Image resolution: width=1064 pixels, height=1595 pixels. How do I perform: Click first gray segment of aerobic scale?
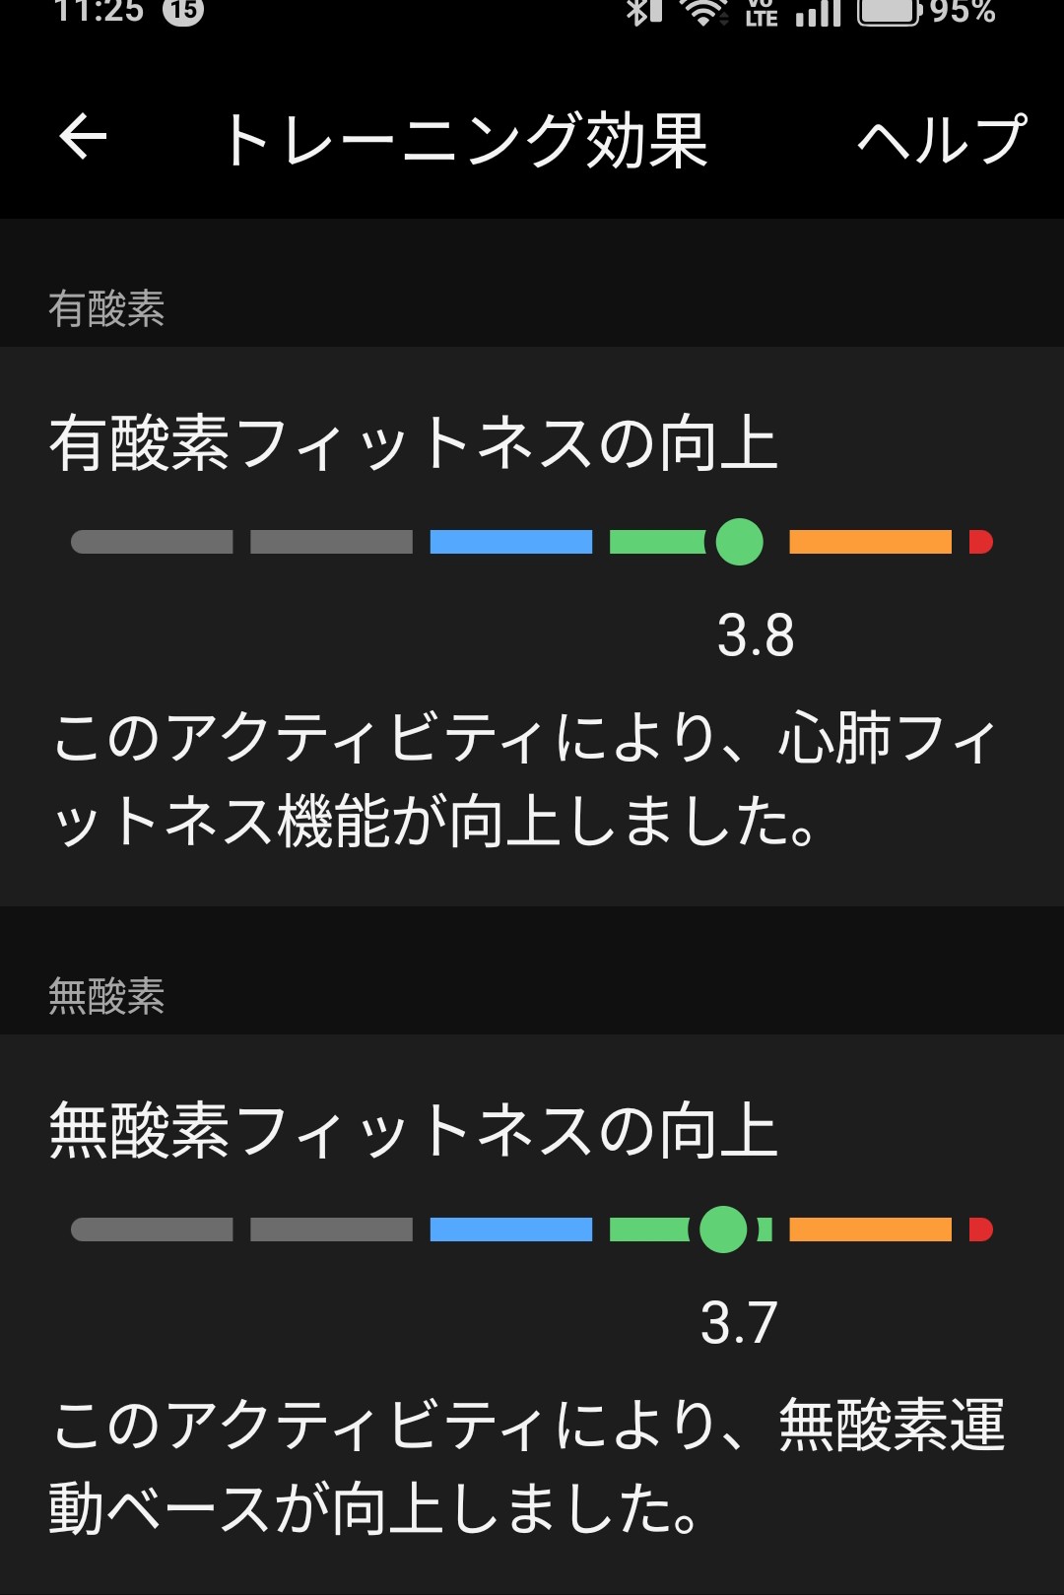[x=152, y=542]
